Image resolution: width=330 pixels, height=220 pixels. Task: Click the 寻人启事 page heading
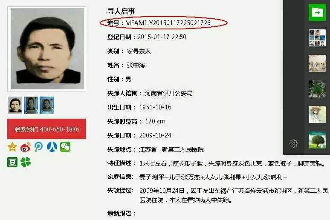click(121, 11)
